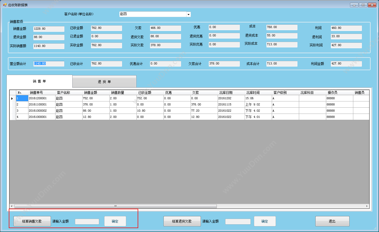Switch to the 销售单 tab

(x=40, y=81)
